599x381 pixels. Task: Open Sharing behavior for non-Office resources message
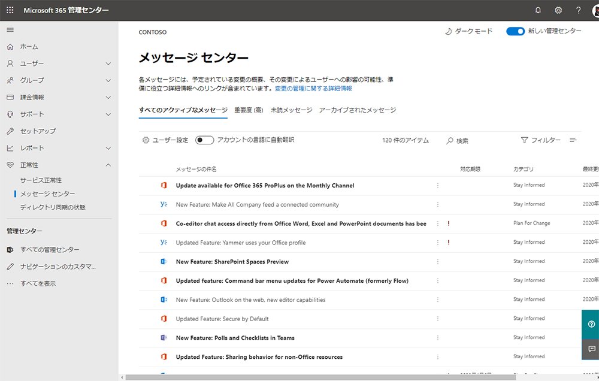259,357
